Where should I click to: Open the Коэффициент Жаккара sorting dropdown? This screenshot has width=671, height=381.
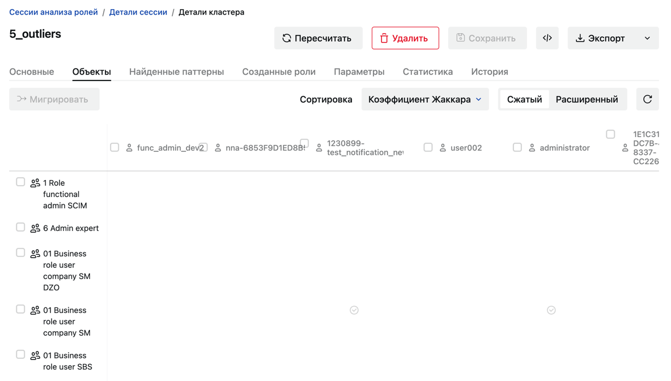[425, 99]
